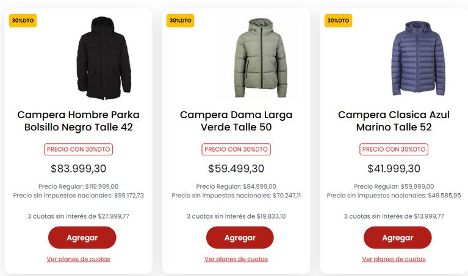Click the 30%DTO badge on black parka
Image resolution: width=468 pixels, height=276 pixels.
(23, 21)
